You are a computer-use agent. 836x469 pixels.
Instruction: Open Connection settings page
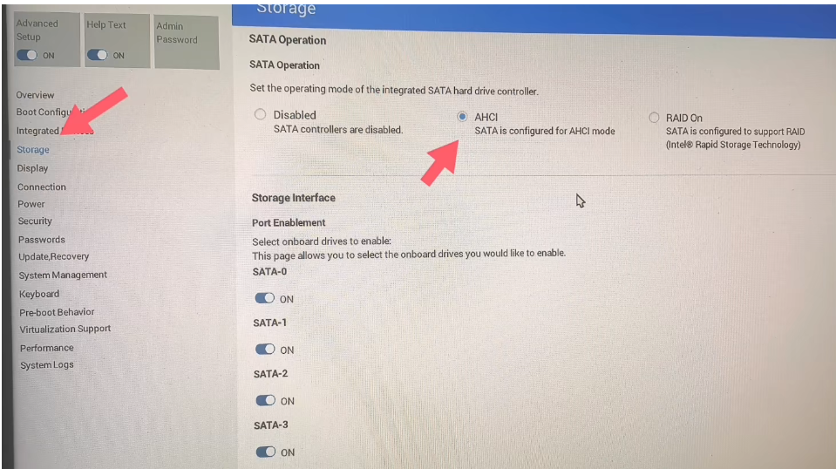(x=42, y=187)
